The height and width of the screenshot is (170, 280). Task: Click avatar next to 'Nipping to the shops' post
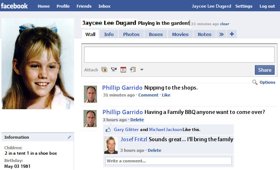[x=90, y=94]
